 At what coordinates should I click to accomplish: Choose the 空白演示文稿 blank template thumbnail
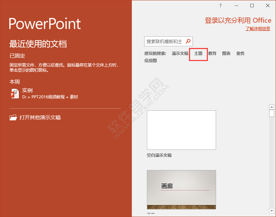click(181, 130)
